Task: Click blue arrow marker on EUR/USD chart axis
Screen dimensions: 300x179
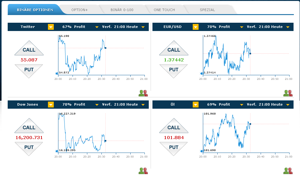Action: click(x=201, y=73)
